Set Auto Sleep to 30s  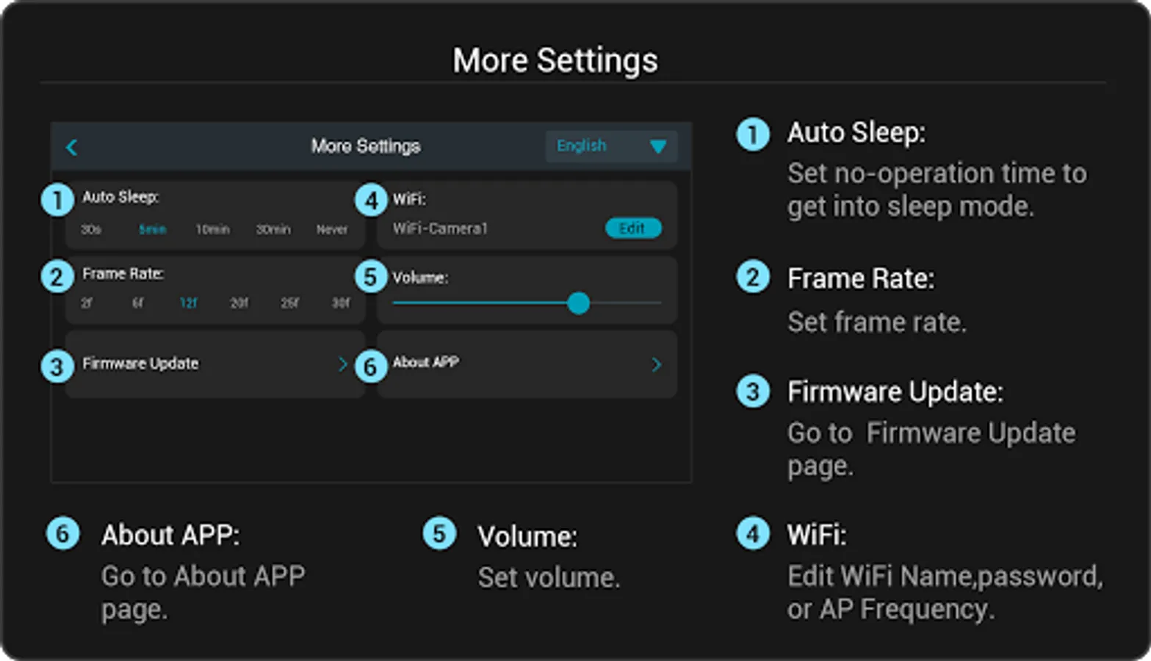click(x=91, y=230)
